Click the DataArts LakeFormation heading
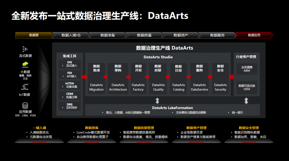The image size is (289, 161). point(173,108)
